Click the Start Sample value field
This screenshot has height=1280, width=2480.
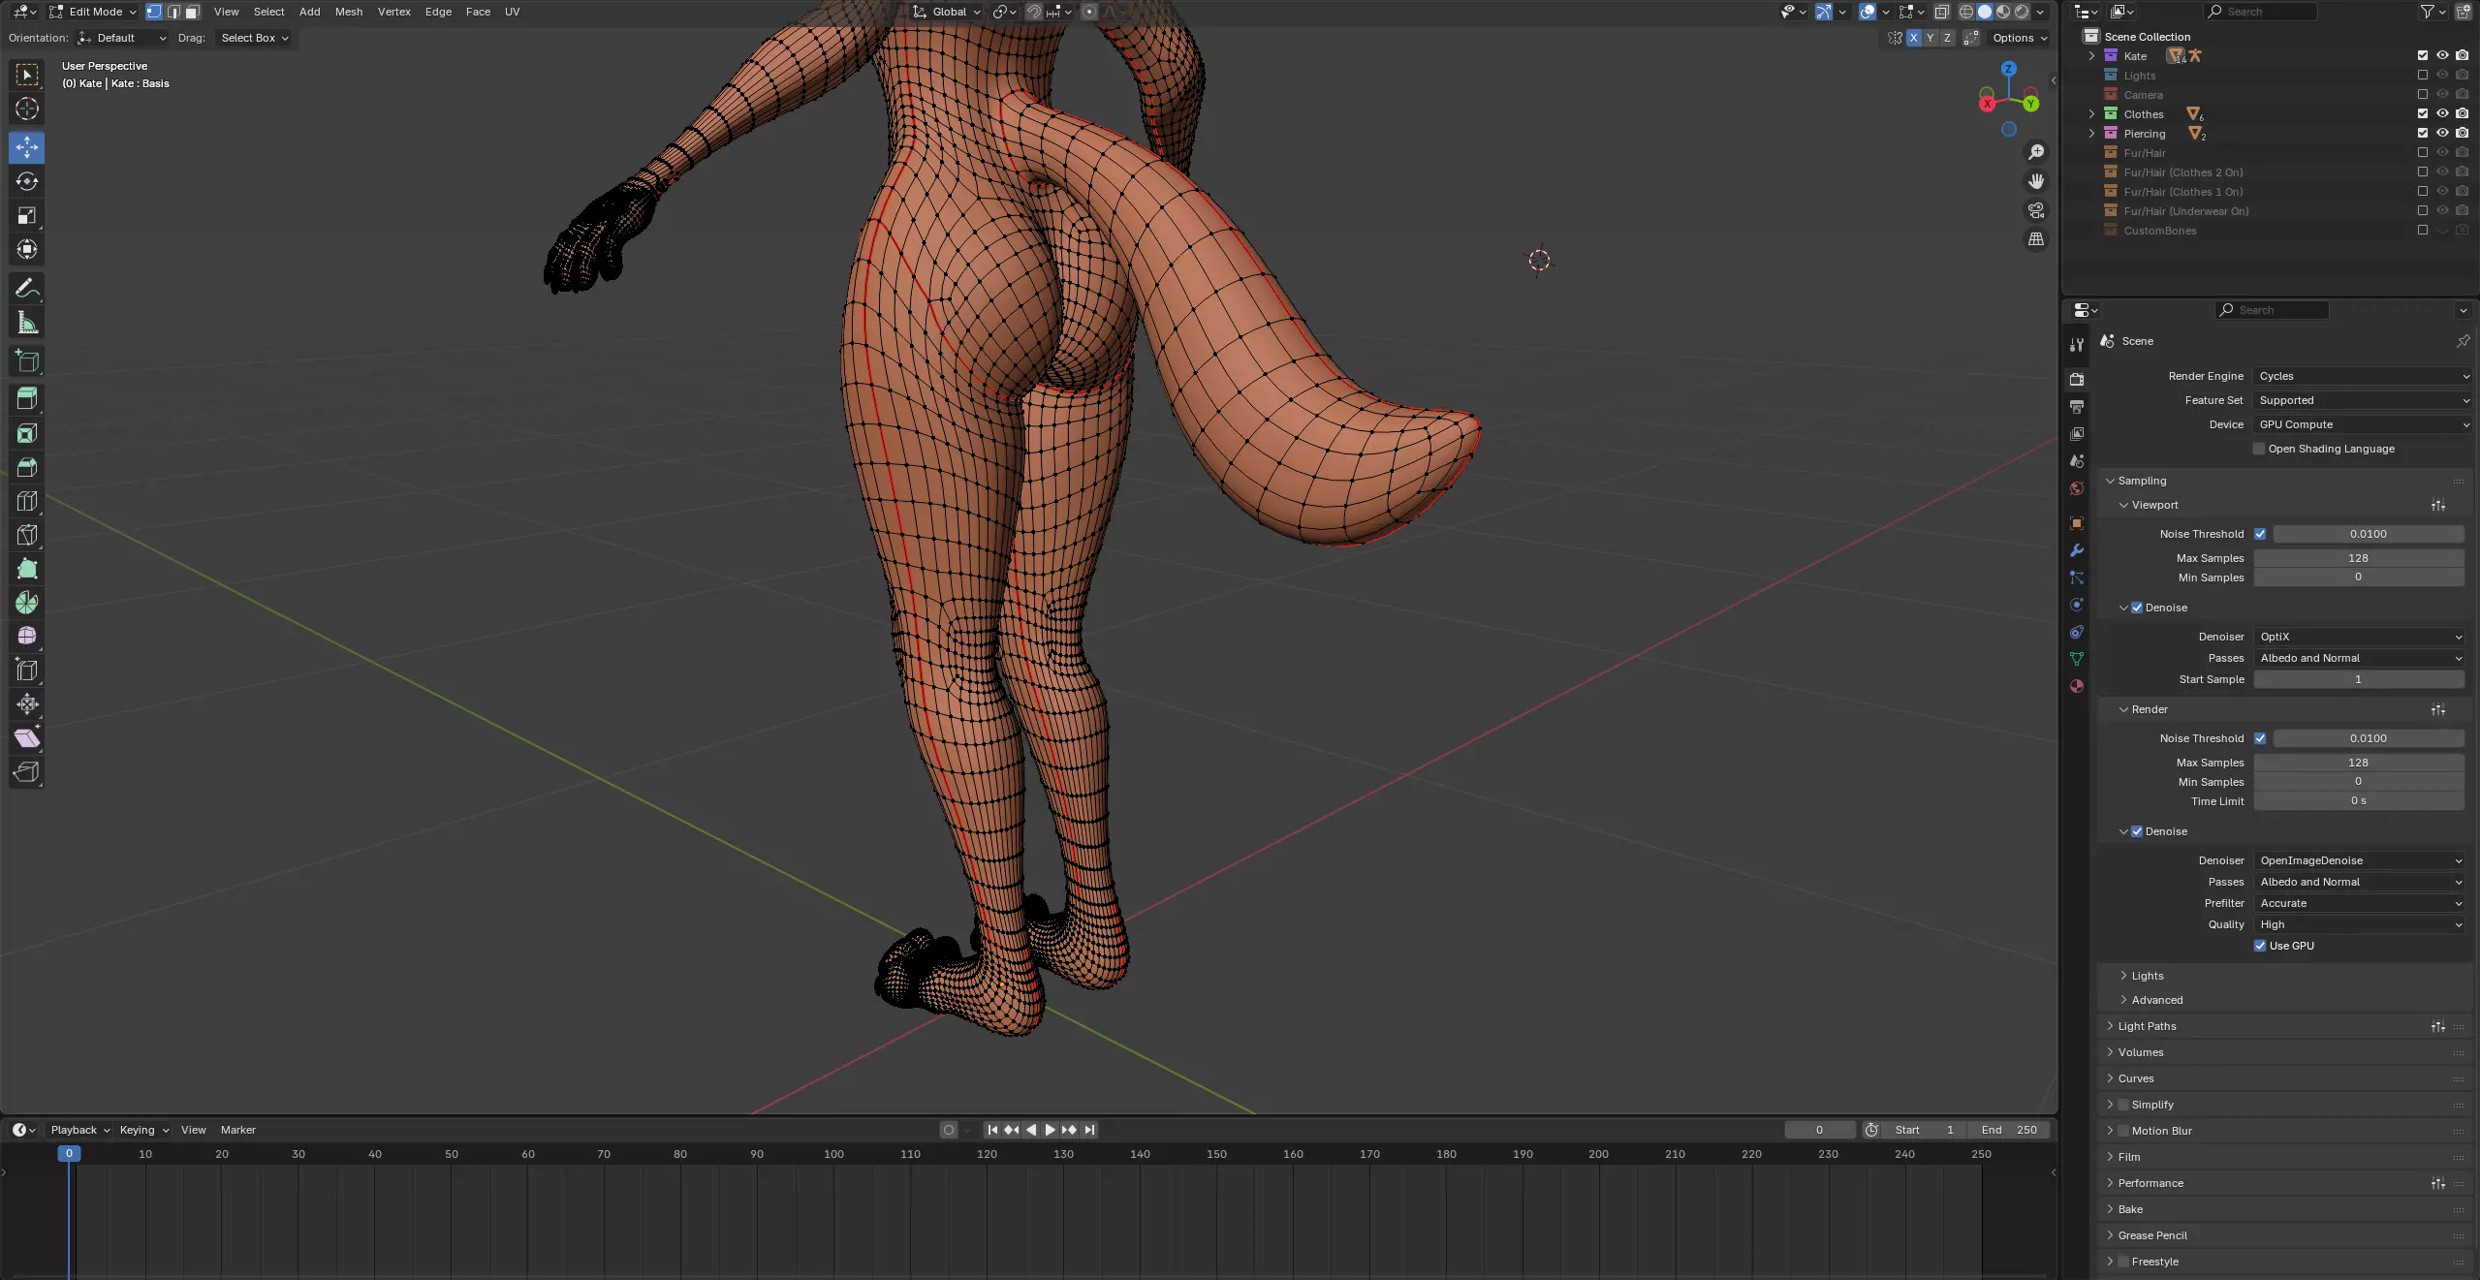pos(2358,679)
